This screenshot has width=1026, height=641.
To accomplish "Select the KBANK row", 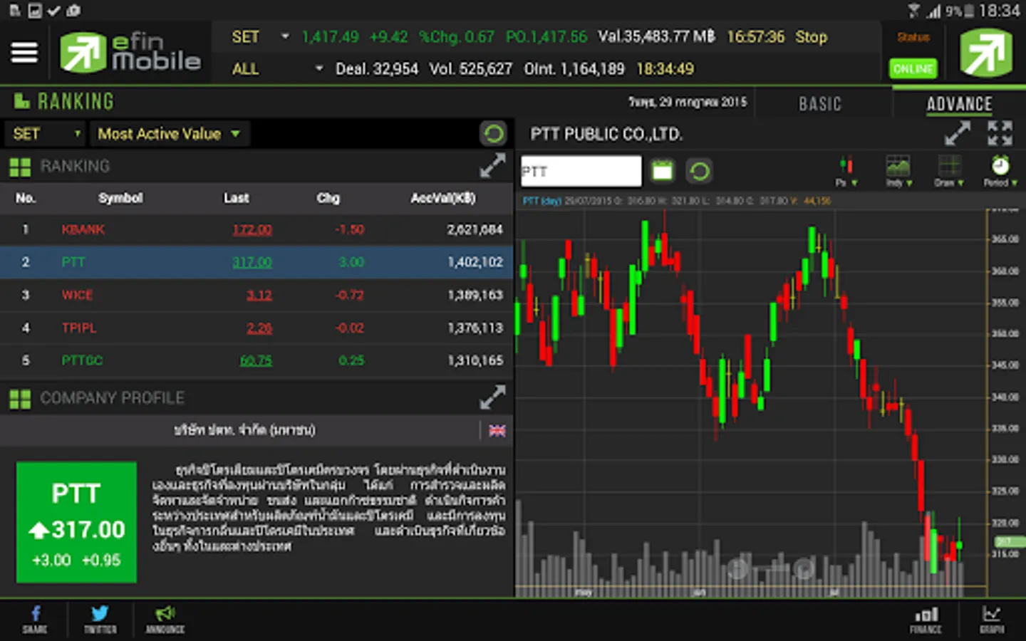I will click(256, 229).
